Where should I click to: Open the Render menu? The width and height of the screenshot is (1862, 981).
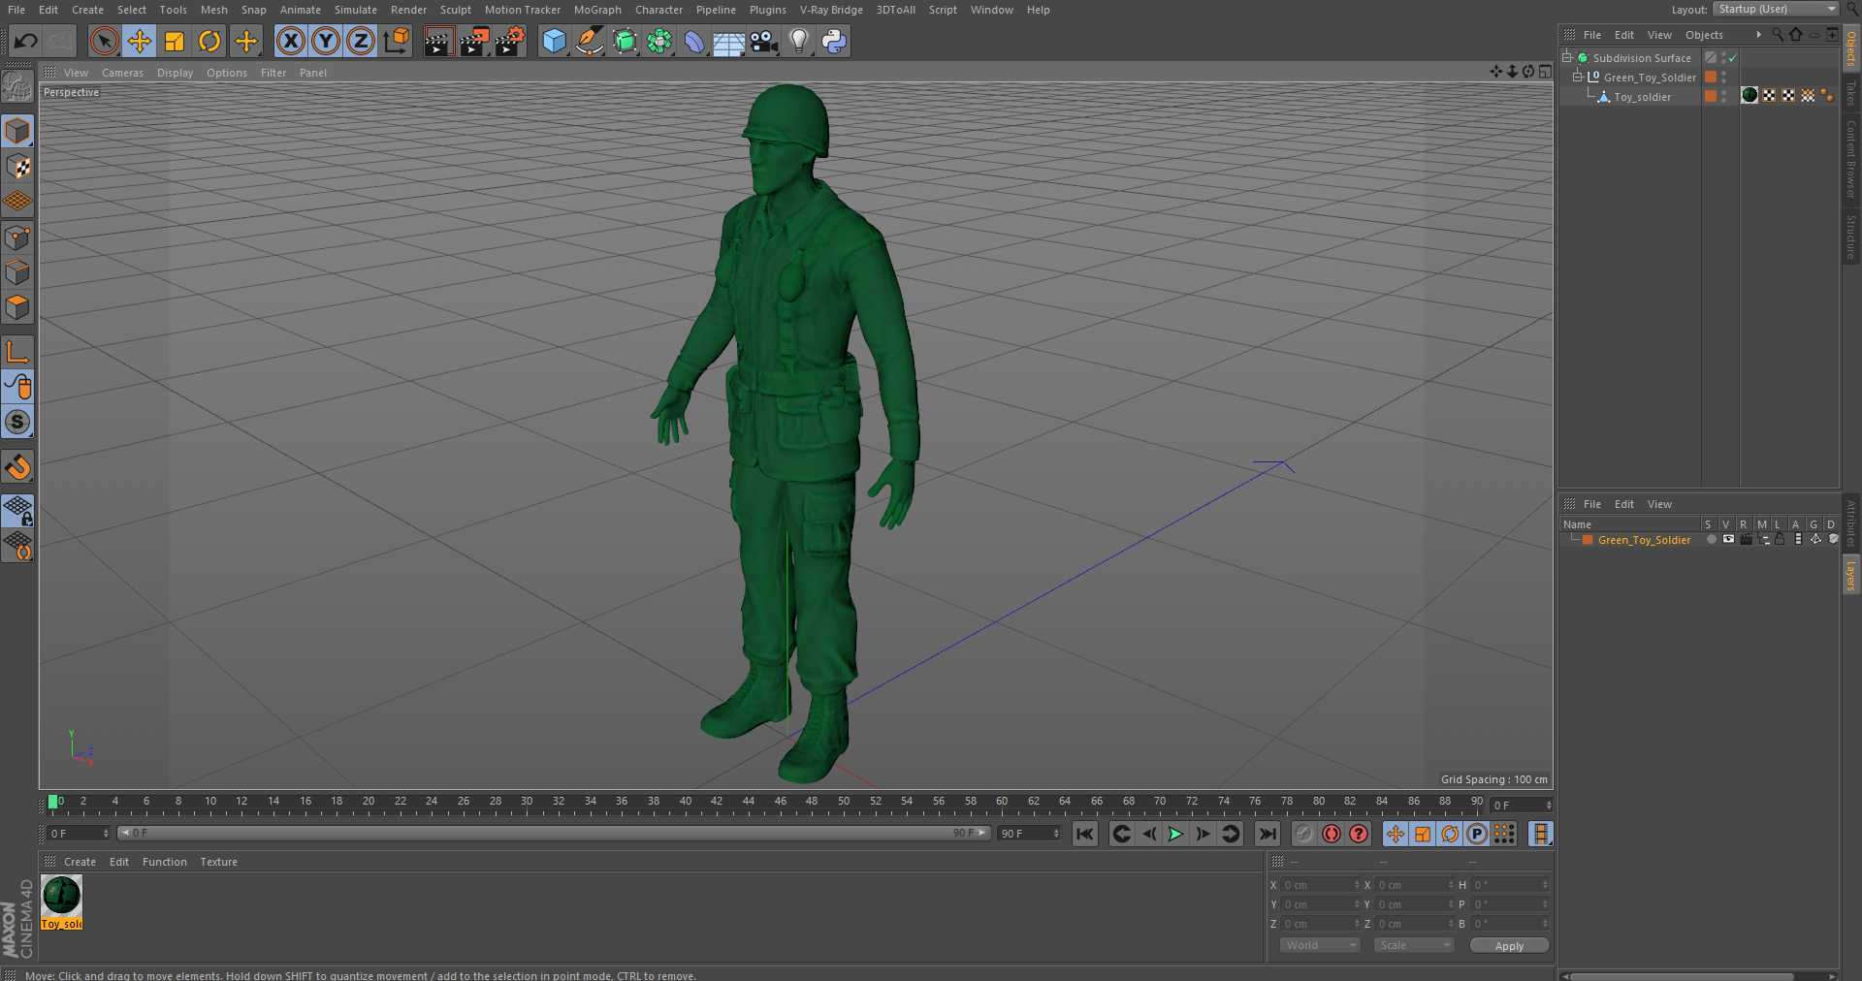408,10
